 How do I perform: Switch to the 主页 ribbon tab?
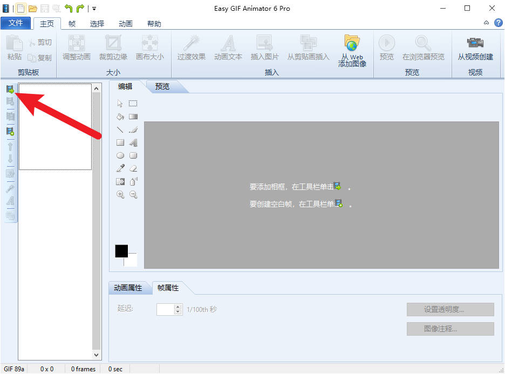pyautogui.click(x=47, y=24)
